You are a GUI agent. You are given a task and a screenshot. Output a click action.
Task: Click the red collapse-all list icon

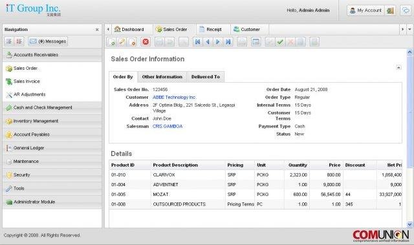point(19,41)
